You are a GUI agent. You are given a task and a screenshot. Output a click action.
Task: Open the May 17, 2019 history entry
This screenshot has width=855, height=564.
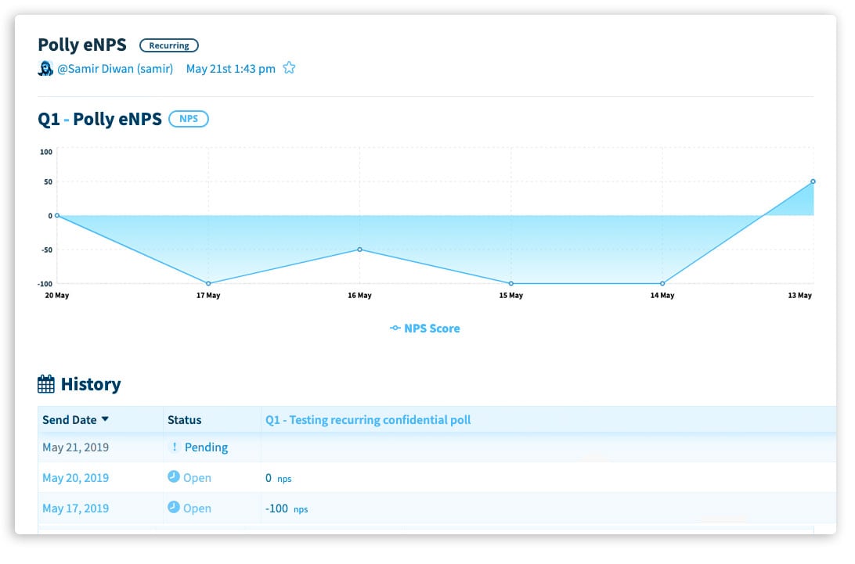pos(76,508)
